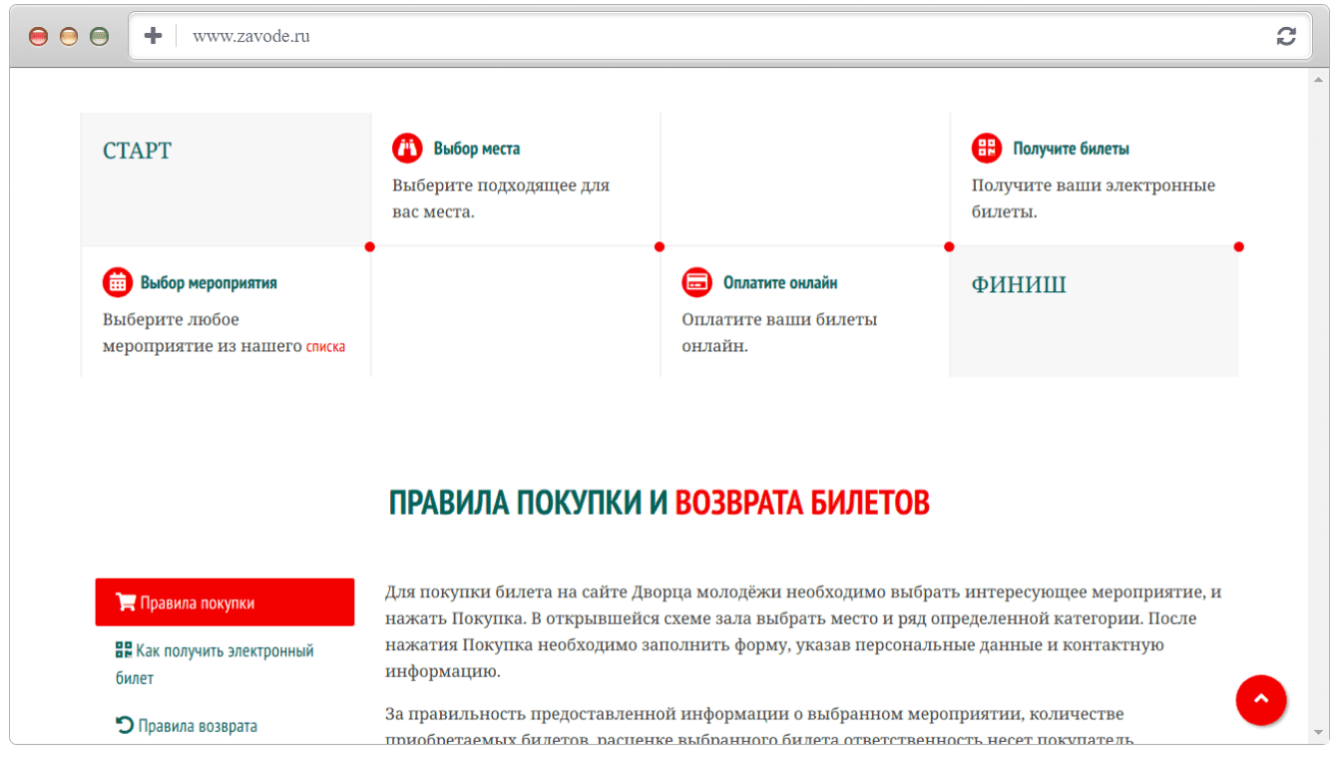The width and height of the screenshot is (1342, 757).
Task: Click the paragraph starting За правильность предоставленной
Action: (760, 727)
